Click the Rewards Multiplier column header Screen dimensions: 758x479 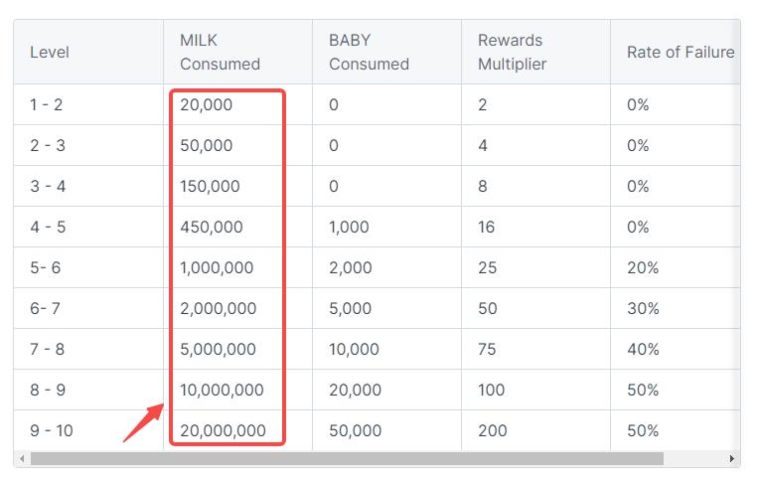pyautogui.click(x=512, y=52)
